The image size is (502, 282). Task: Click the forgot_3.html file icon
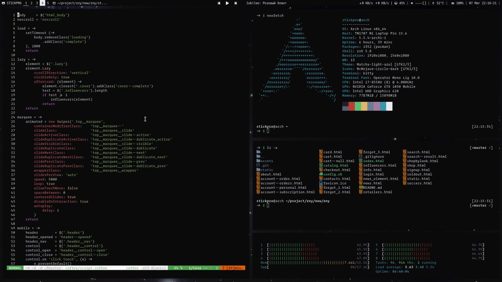pos(361,152)
